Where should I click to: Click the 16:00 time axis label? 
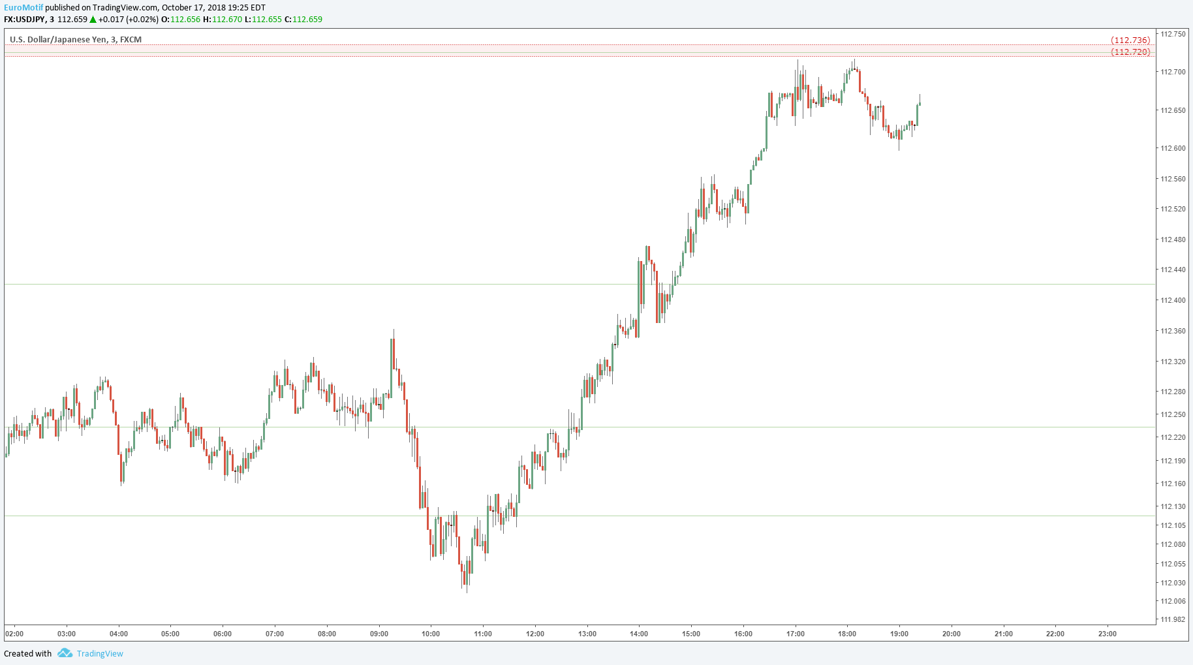point(743,634)
